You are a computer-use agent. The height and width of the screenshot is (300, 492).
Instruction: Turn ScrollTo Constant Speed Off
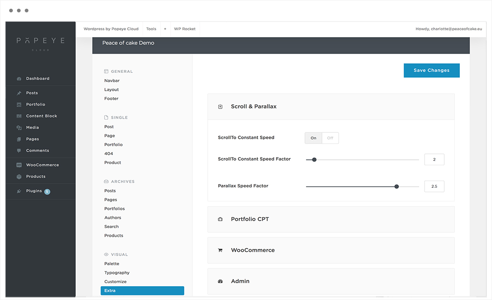(330, 138)
